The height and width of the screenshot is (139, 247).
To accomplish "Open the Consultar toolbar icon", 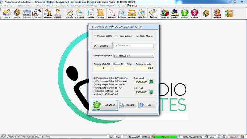I will click(37, 14).
